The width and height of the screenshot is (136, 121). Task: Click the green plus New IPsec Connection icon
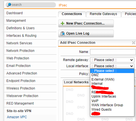[x=63, y=23]
